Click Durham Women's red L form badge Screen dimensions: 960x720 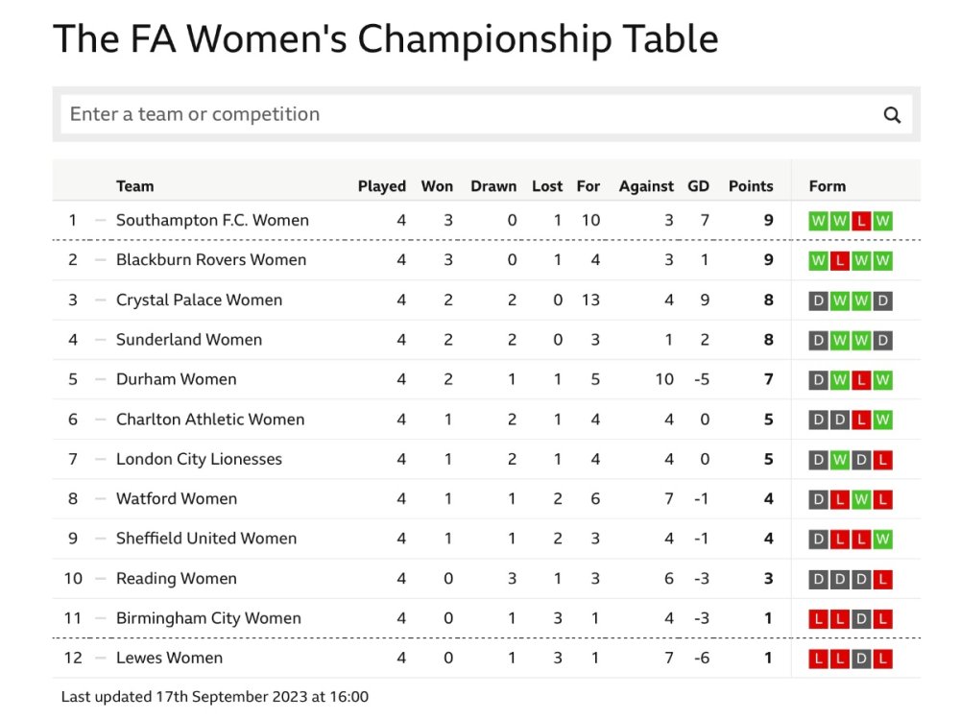pos(862,380)
